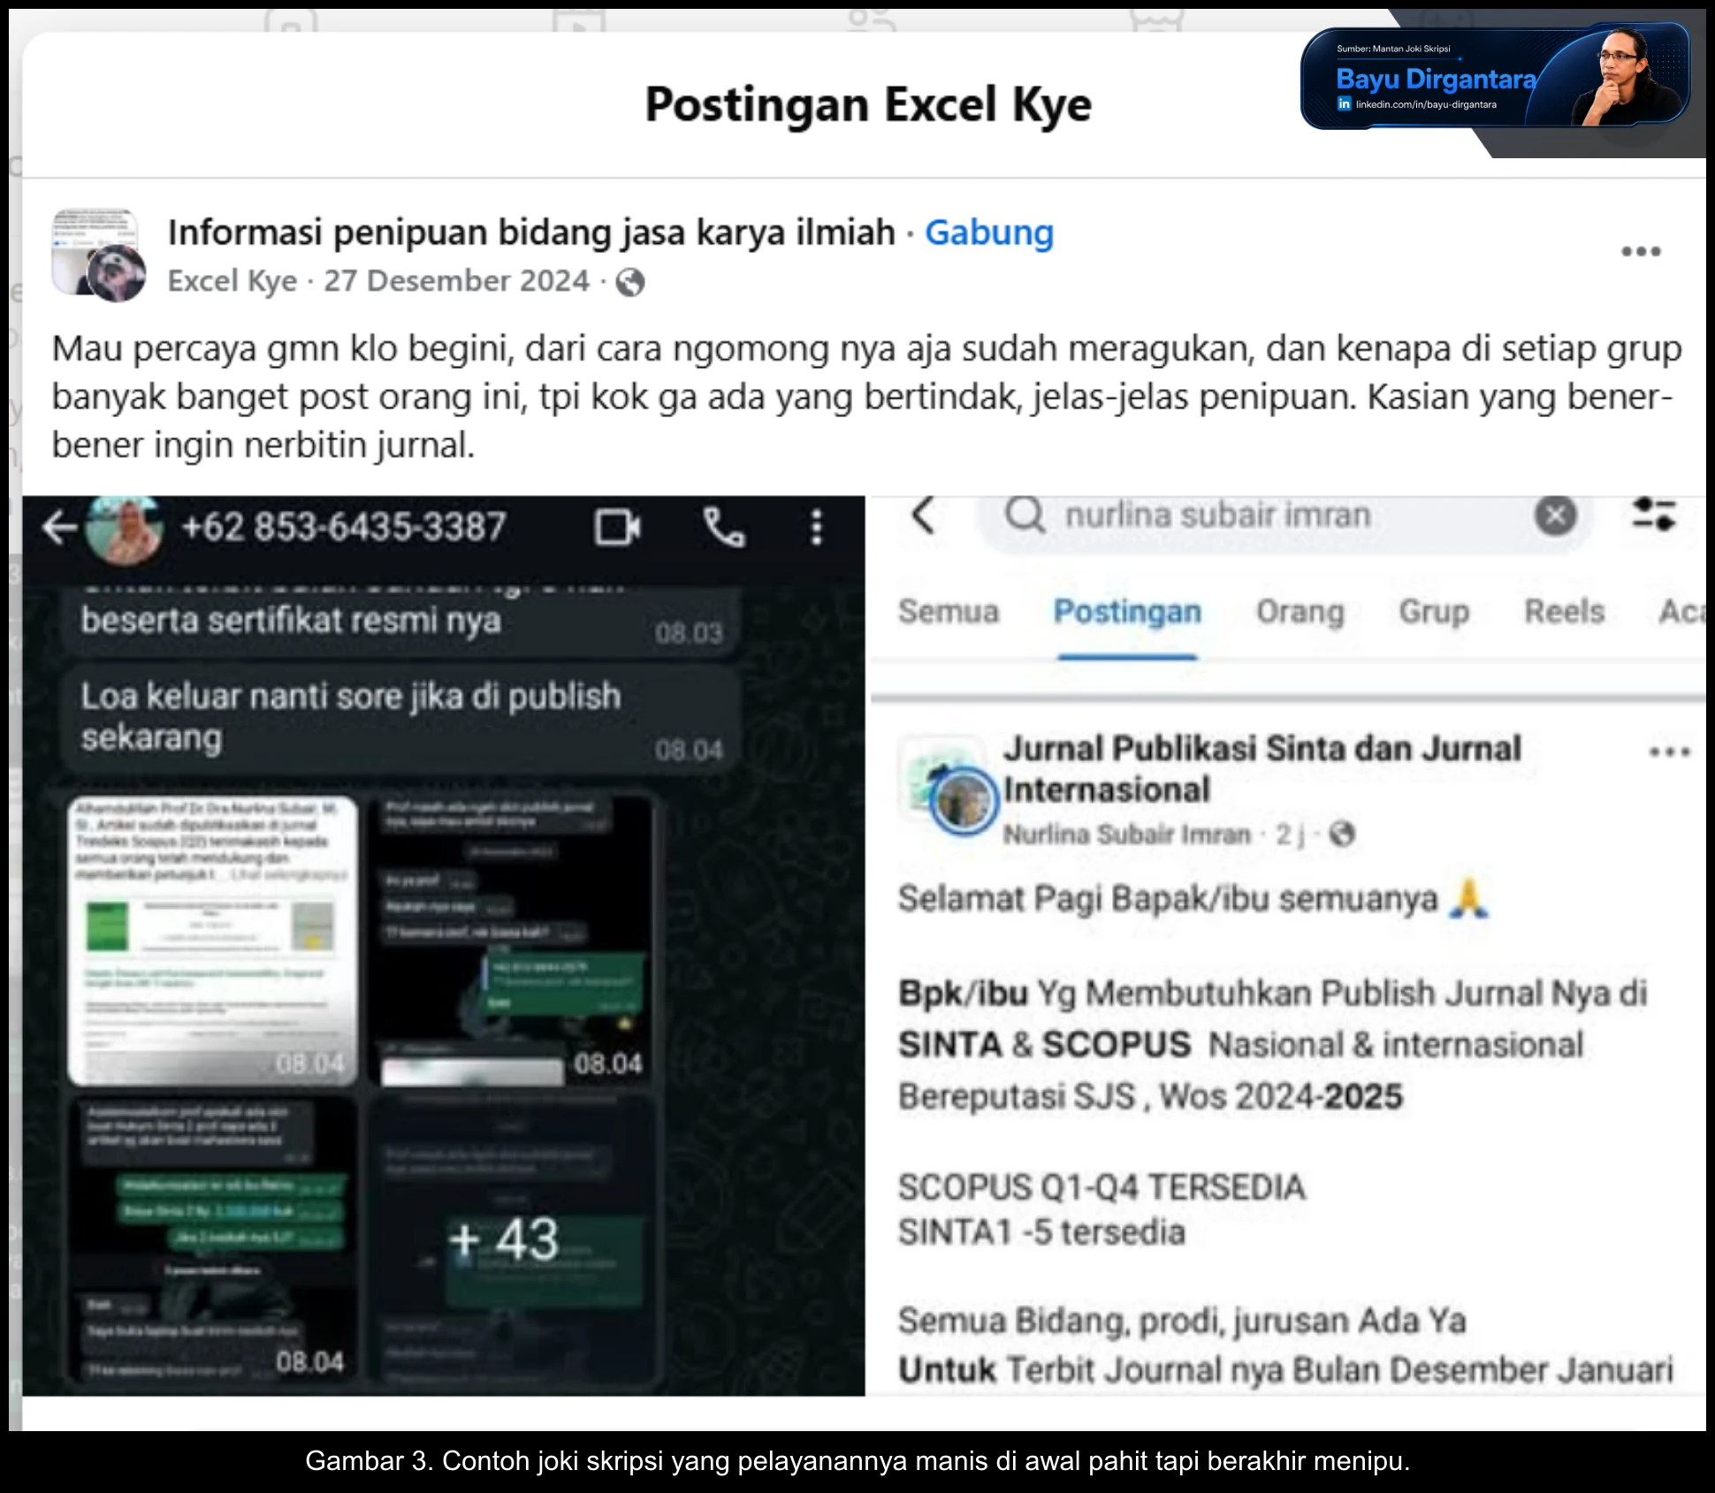This screenshot has width=1715, height=1493.
Task: Open the WhatsApp chat three-dot menu
Action: pyautogui.click(x=817, y=528)
